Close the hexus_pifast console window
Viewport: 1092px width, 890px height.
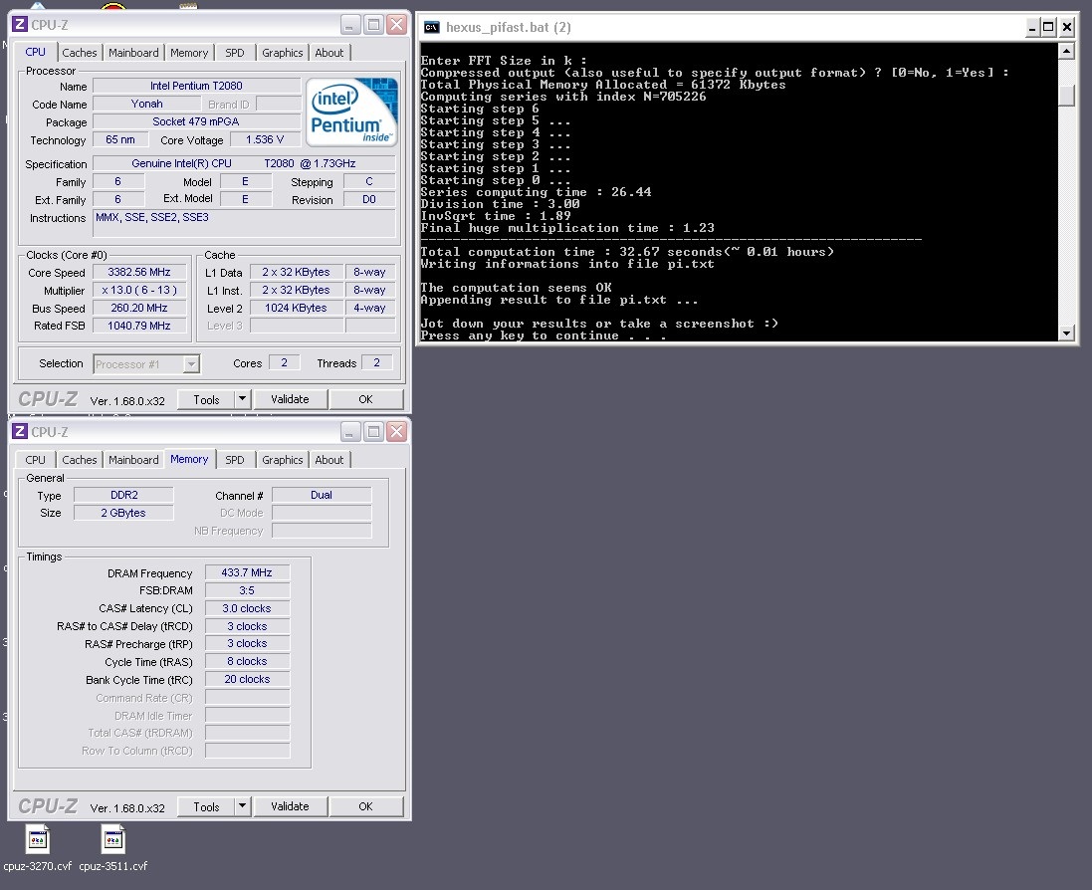[1066, 27]
